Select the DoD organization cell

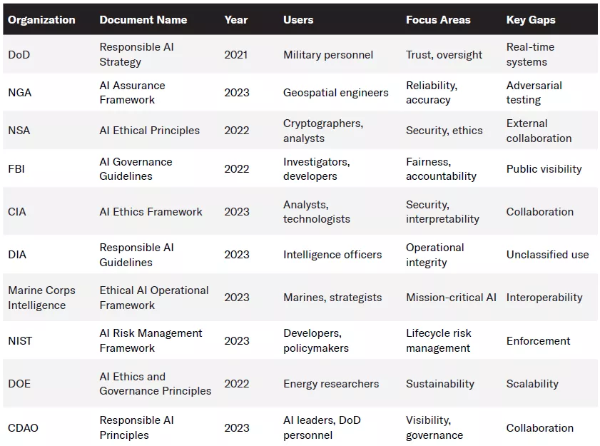coord(19,55)
